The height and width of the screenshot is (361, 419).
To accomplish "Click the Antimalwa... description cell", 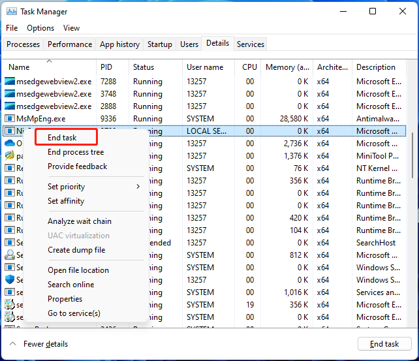I will tap(378, 118).
